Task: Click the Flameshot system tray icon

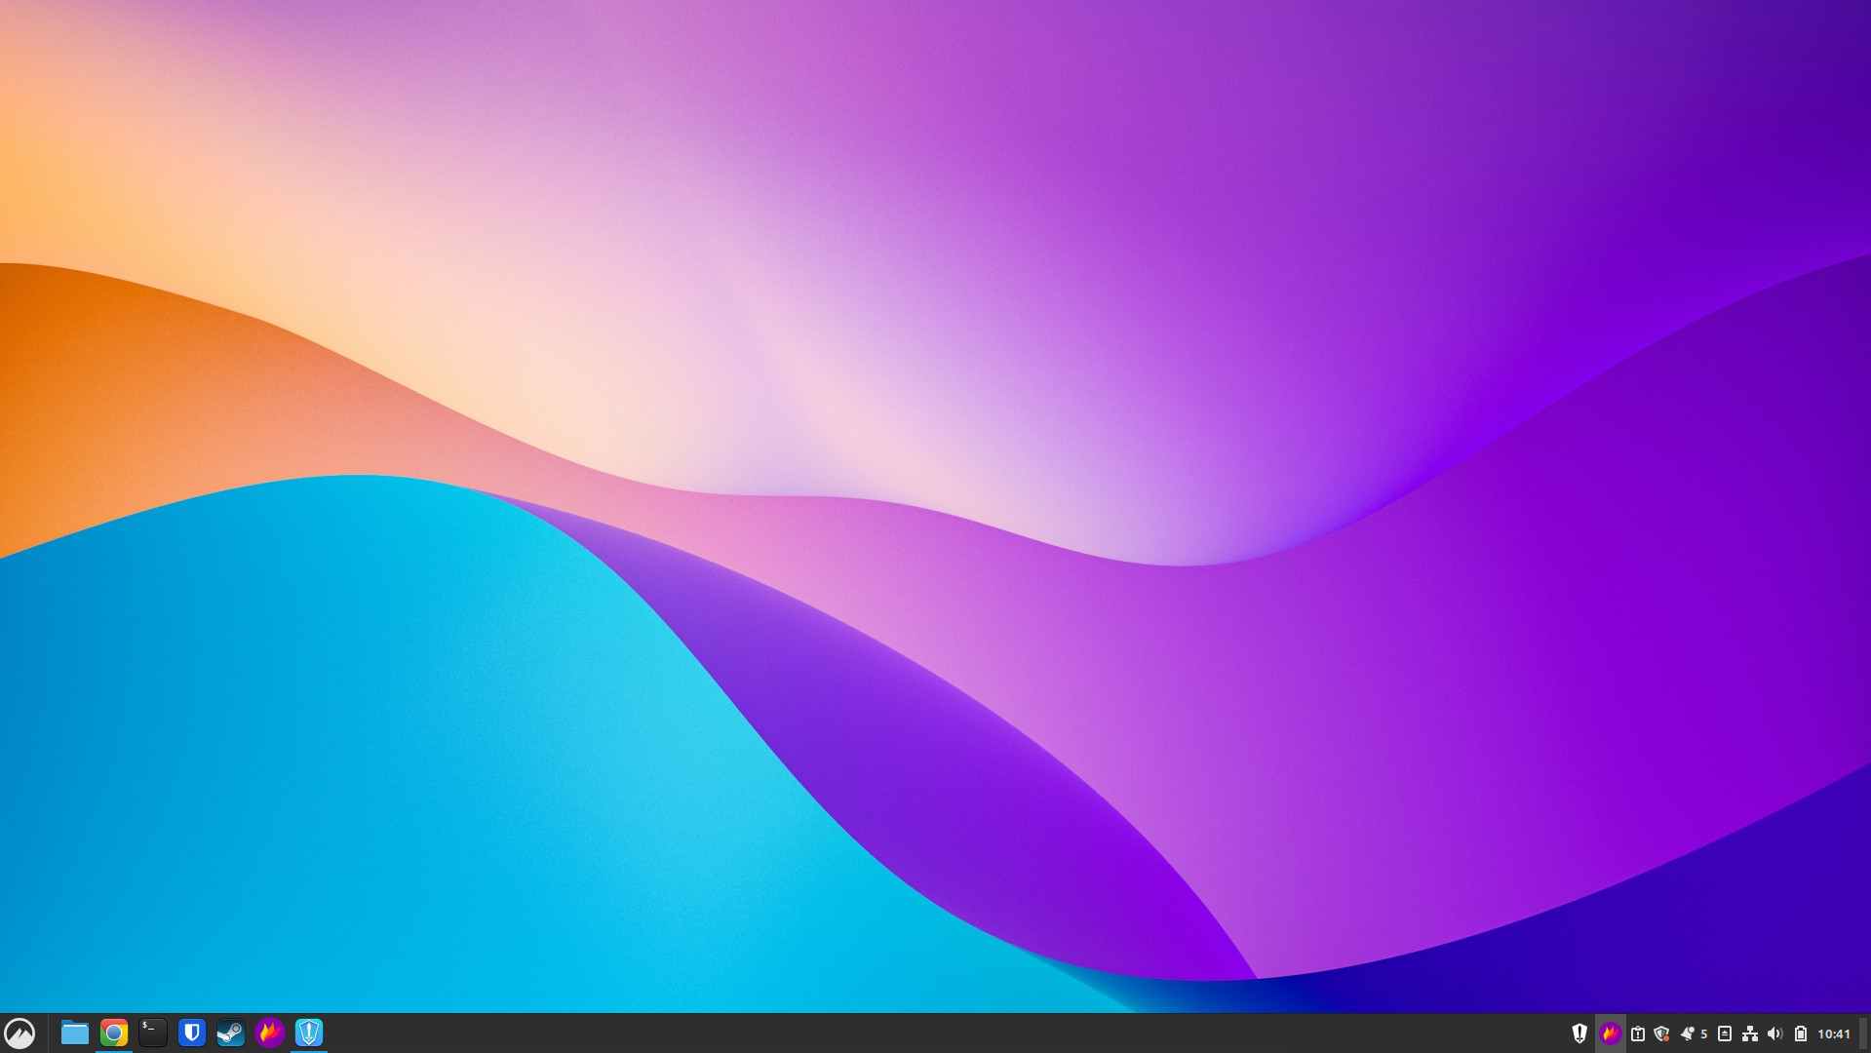Action: 1611,1033
